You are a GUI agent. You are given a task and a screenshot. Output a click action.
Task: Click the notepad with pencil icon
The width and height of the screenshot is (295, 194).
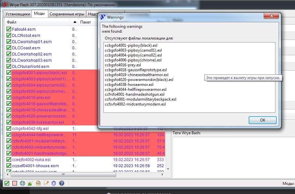tap(46, 184)
